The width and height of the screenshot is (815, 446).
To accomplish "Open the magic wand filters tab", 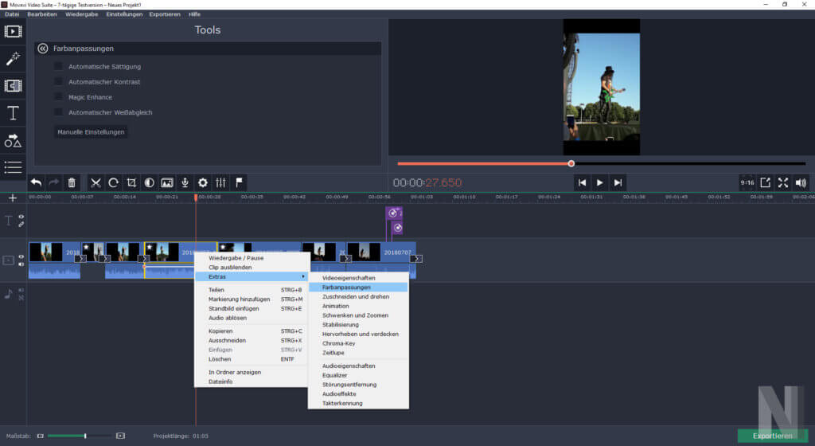I will [x=13, y=59].
